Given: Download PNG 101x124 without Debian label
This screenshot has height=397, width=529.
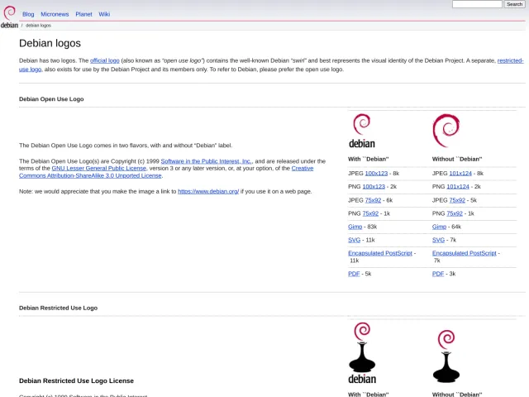Looking at the screenshot, I should [x=458, y=186].
